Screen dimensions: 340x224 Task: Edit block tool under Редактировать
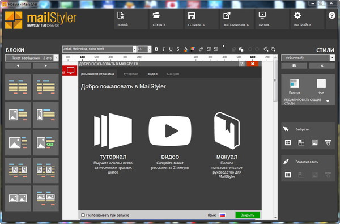coord(288,175)
